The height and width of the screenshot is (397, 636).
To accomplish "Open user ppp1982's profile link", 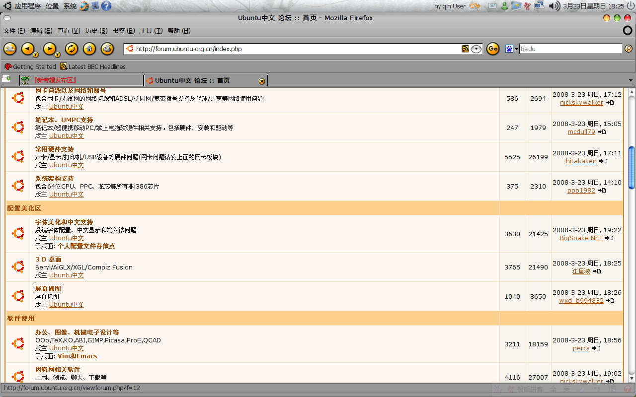I will (581, 191).
